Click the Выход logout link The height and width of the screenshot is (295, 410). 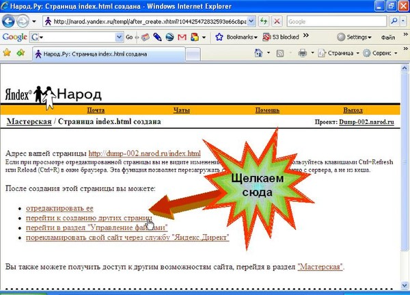(353, 110)
